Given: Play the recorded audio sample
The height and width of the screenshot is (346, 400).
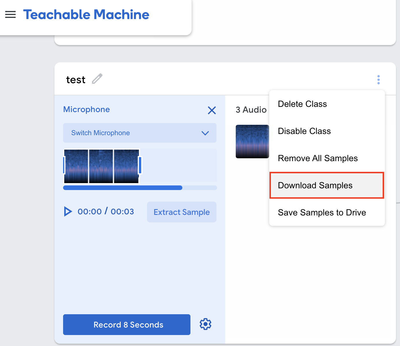Looking at the screenshot, I should [x=68, y=211].
